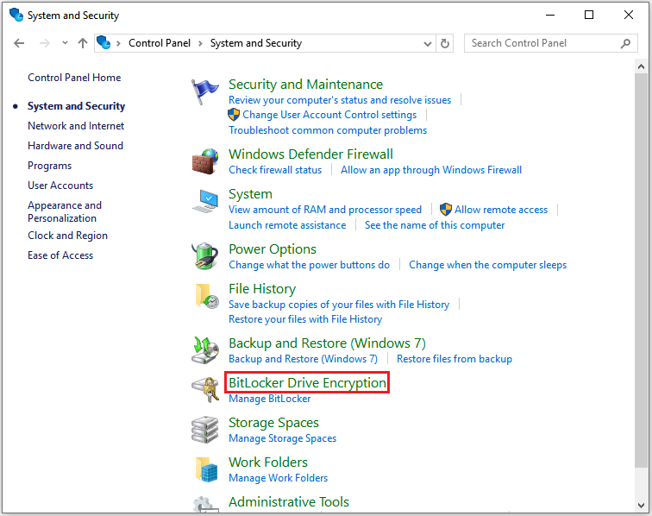This screenshot has width=652, height=516.
Task: Expand the address bar history dropdown
Action: [x=427, y=44]
